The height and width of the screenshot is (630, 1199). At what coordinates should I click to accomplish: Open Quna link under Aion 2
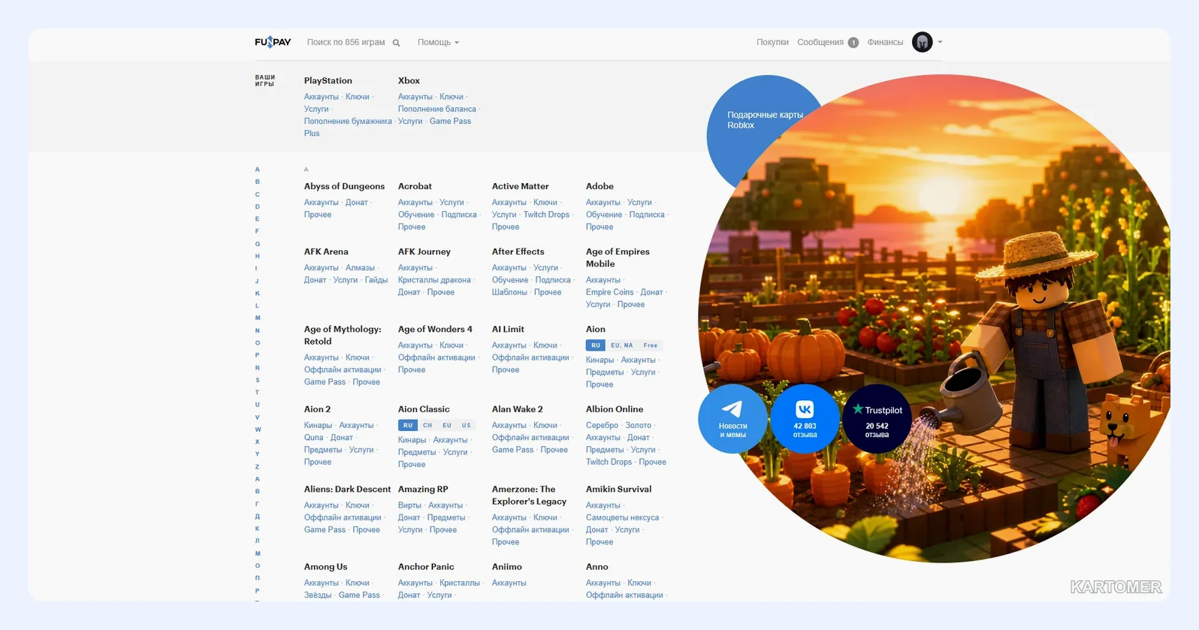pyautogui.click(x=313, y=438)
